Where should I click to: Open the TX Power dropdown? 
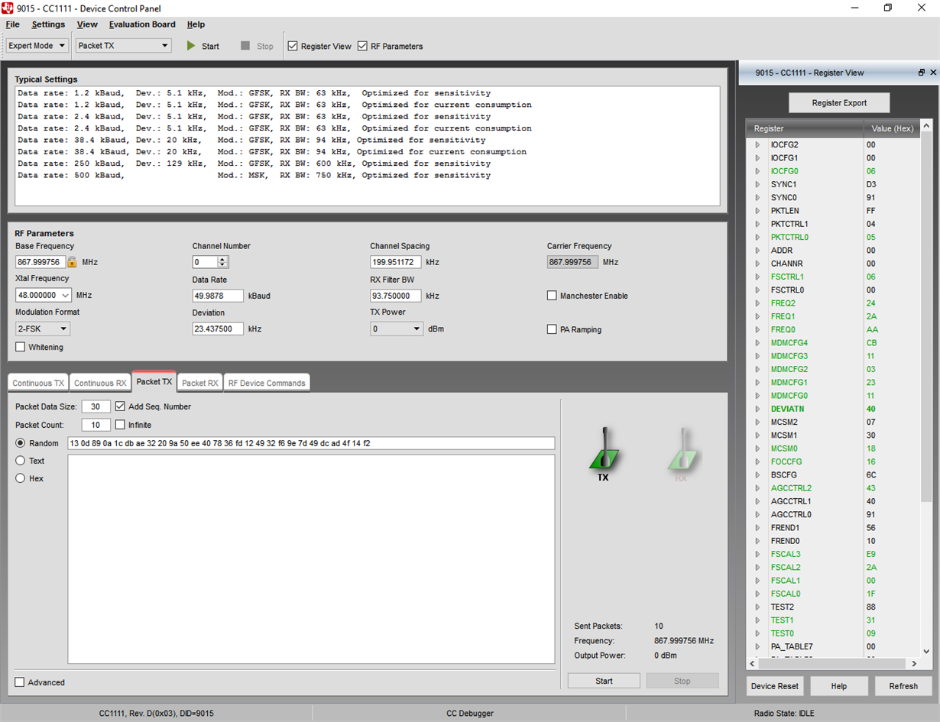(x=397, y=329)
